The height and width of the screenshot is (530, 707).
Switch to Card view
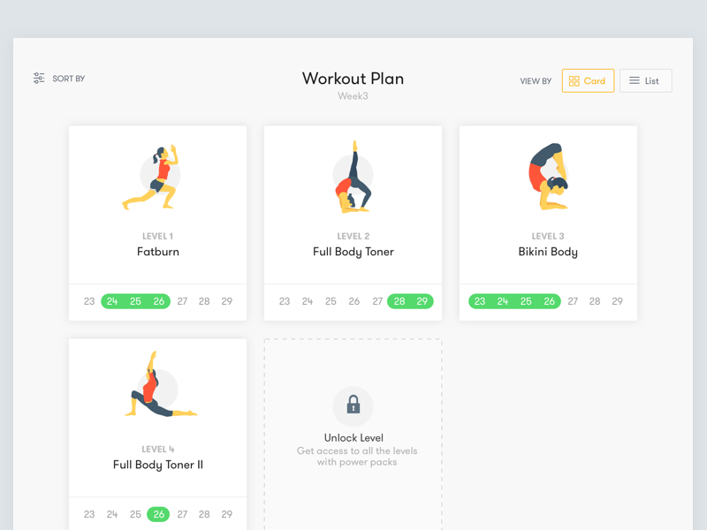click(588, 80)
